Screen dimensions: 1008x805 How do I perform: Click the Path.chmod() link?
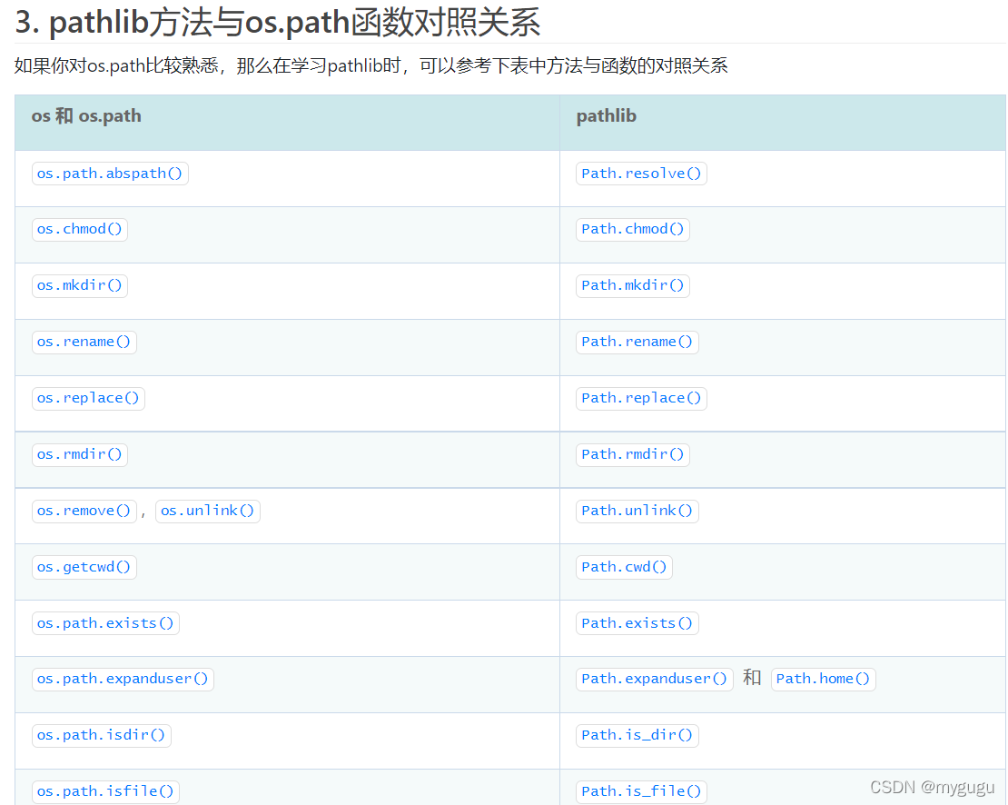pyautogui.click(x=632, y=229)
